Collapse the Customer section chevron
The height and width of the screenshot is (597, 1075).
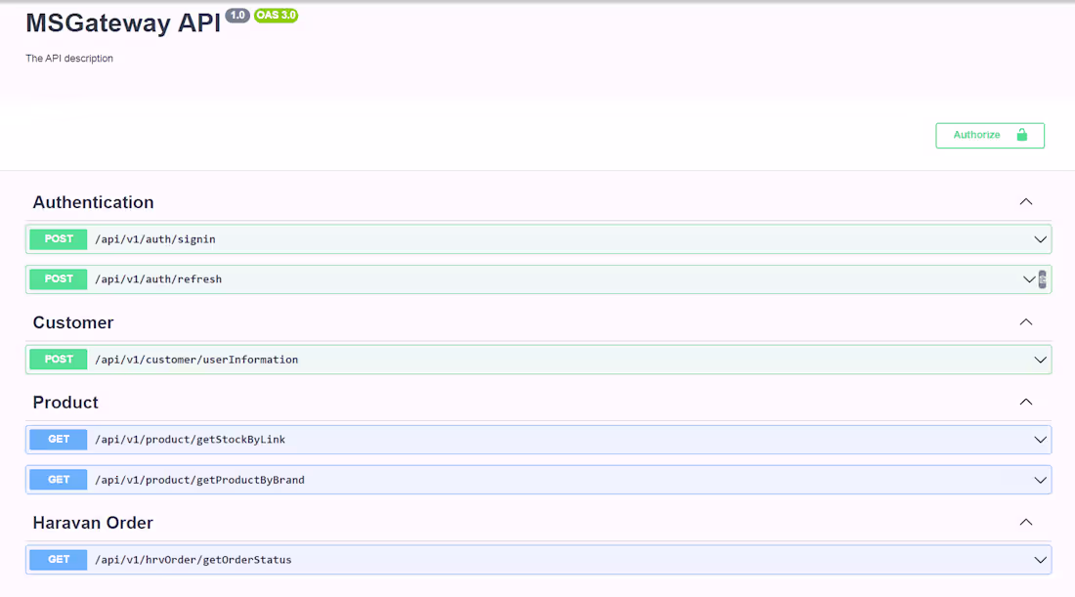tap(1026, 321)
